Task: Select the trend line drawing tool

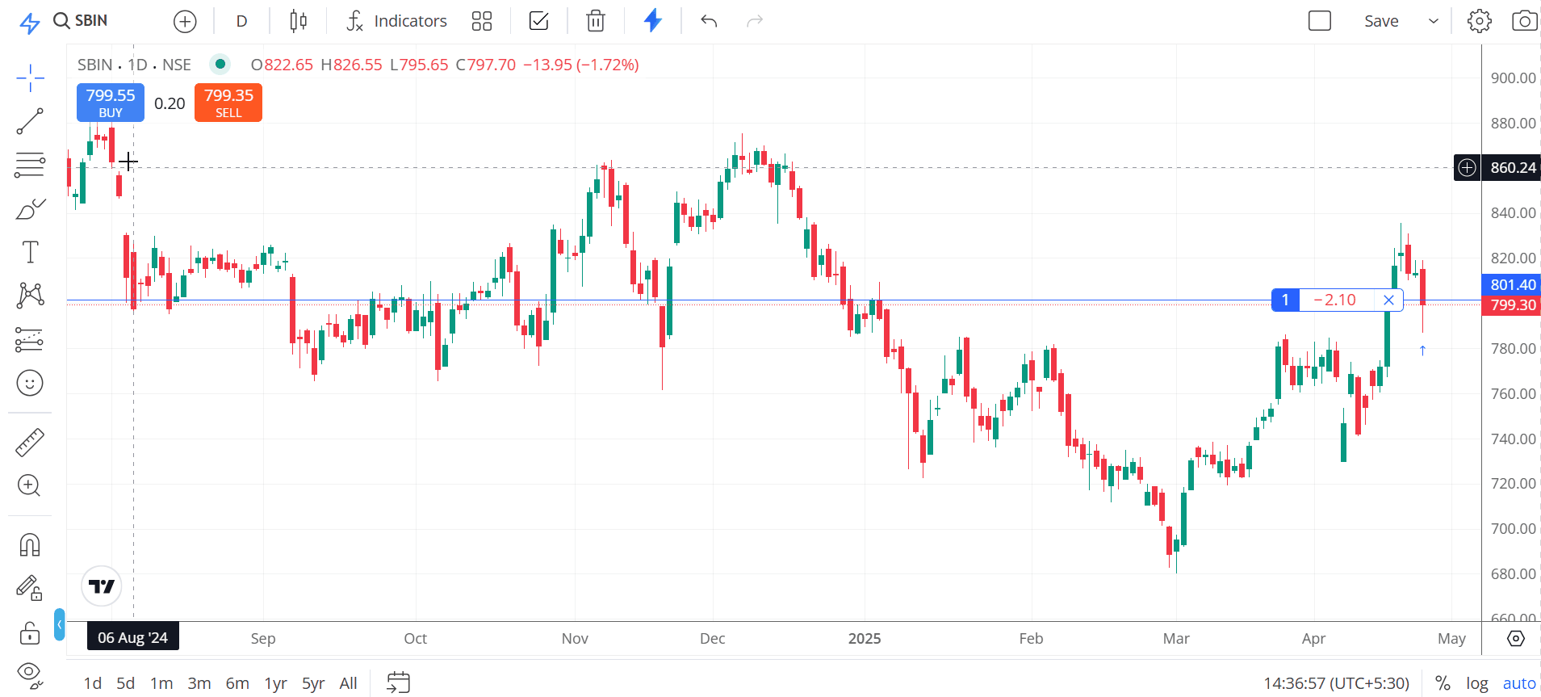Action: point(30,122)
